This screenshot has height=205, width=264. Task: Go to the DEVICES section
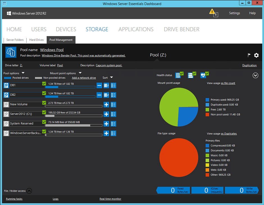pyautogui.click(x=66, y=29)
